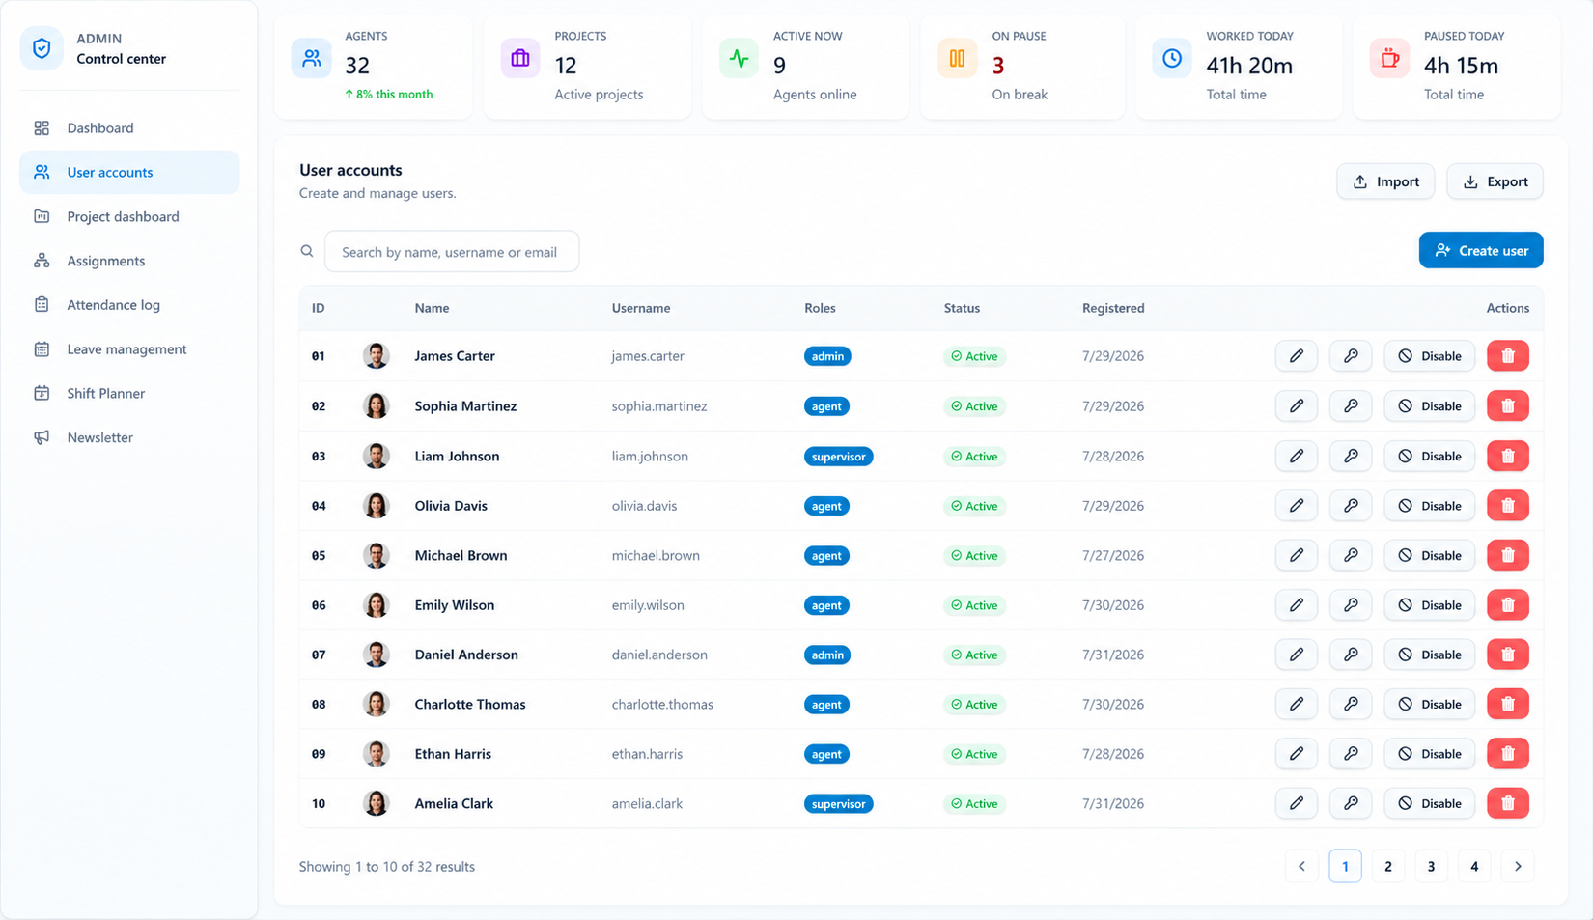
Task: Click the edit pencil icon for Amelia Clark
Action: [x=1296, y=803]
